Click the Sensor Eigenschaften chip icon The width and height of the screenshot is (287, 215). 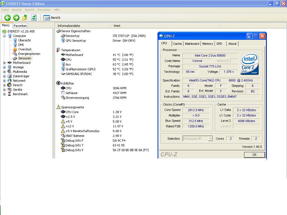pos(59,31)
